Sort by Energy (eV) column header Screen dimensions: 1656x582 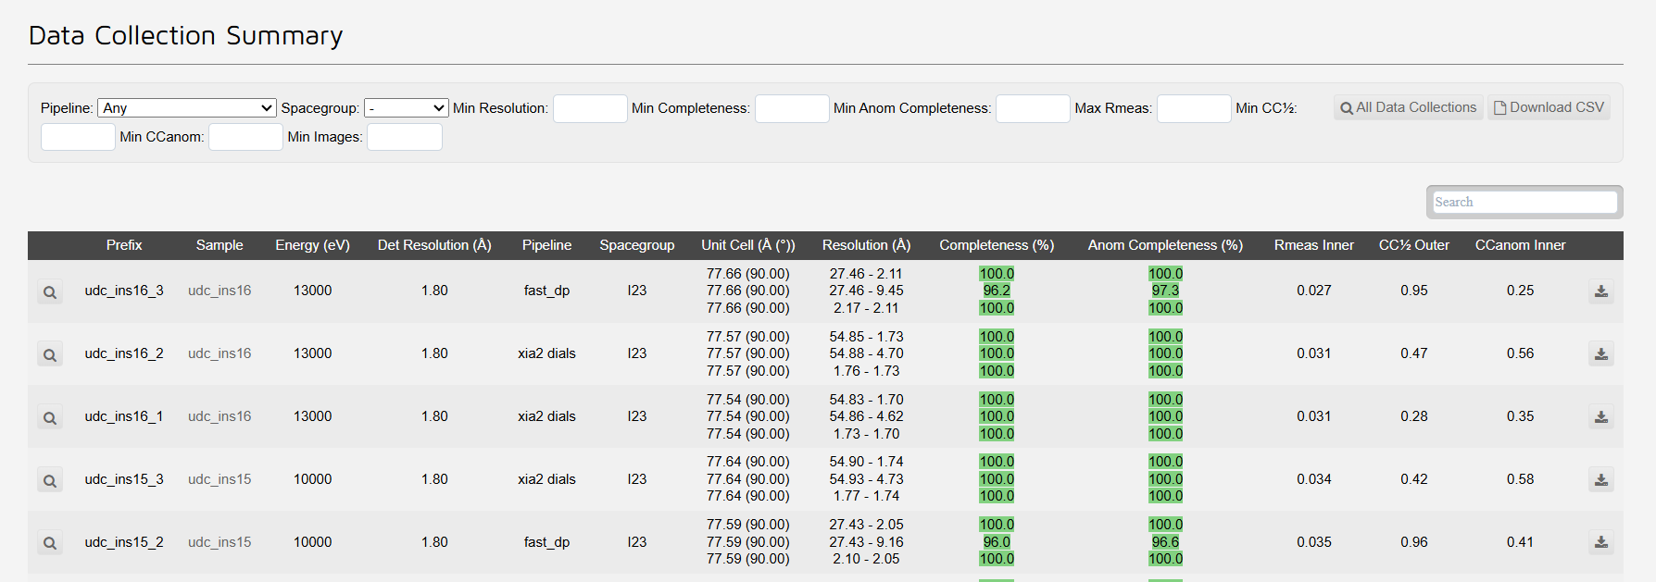(x=312, y=245)
